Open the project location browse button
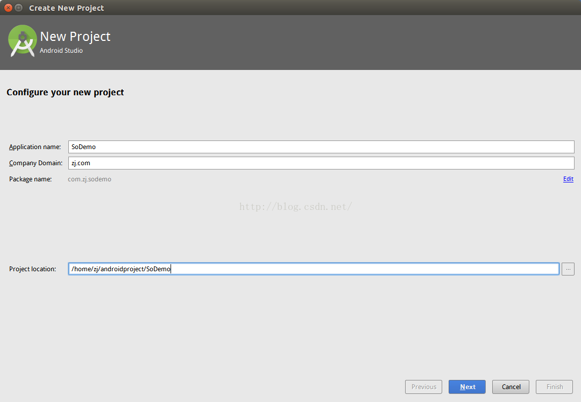The width and height of the screenshot is (581, 402). (x=568, y=269)
